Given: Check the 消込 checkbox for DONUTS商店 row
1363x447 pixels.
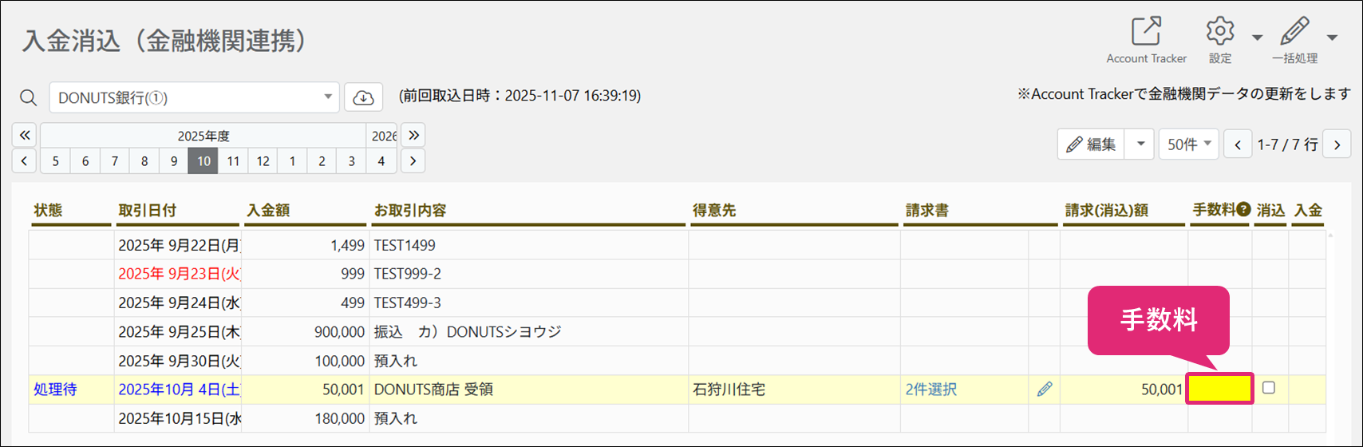Looking at the screenshot, I should [x=1269, y=388].
